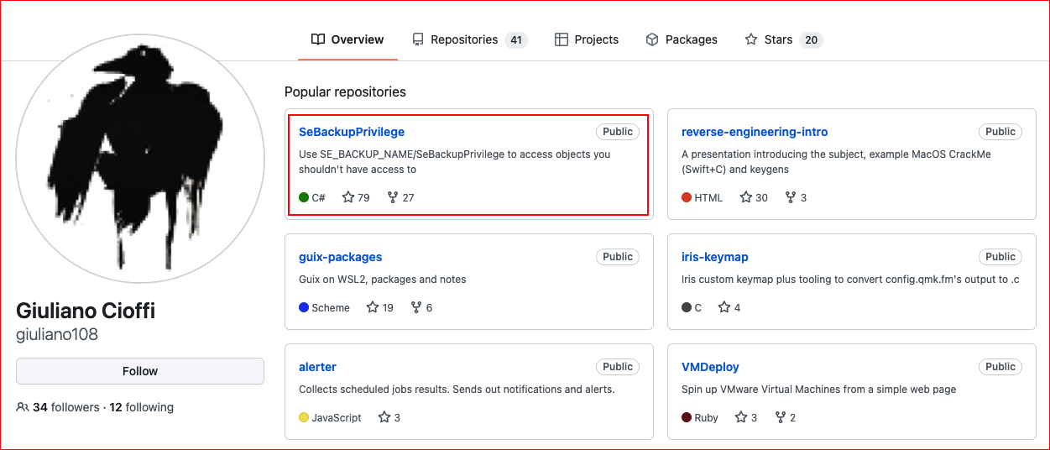Click the C# green language dot

[304, 197]
